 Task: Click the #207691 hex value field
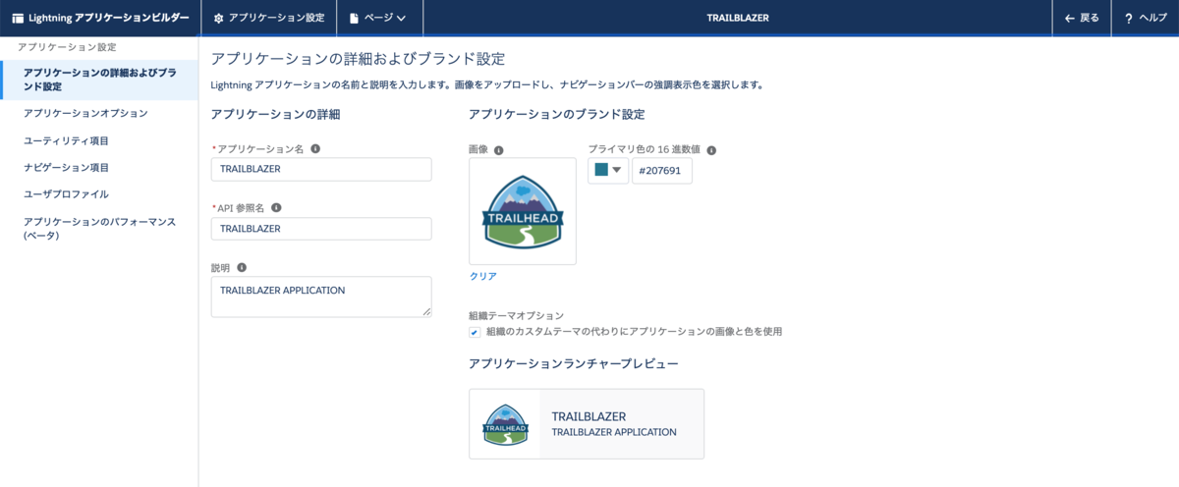tap(662, 171)
